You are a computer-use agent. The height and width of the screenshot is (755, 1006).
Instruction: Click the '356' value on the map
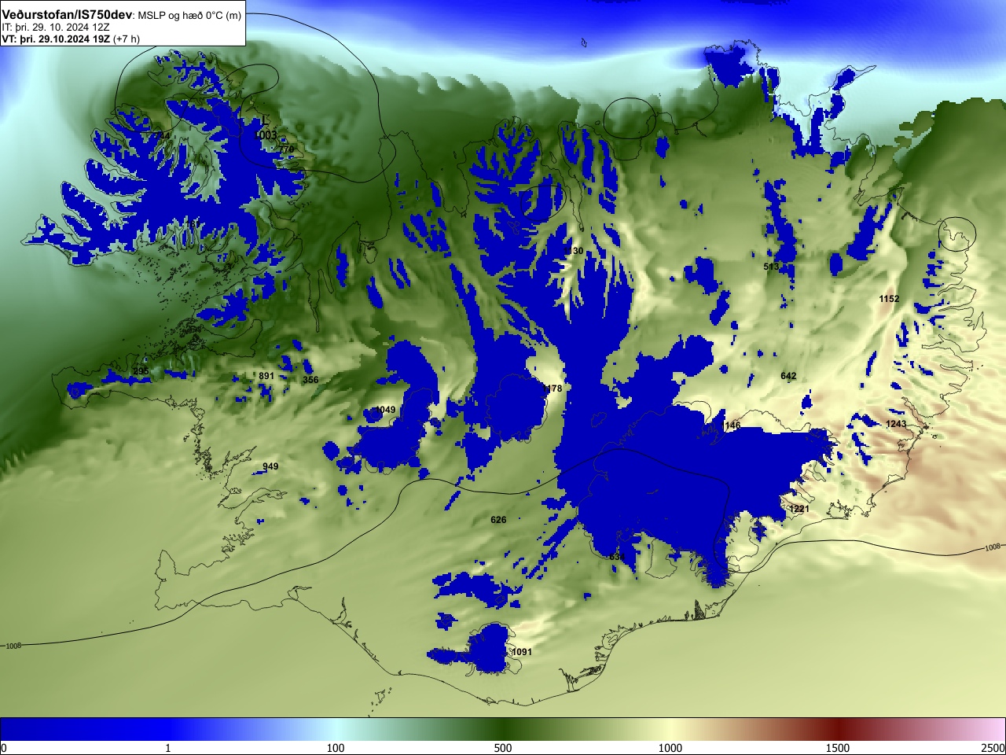point(310,380)
